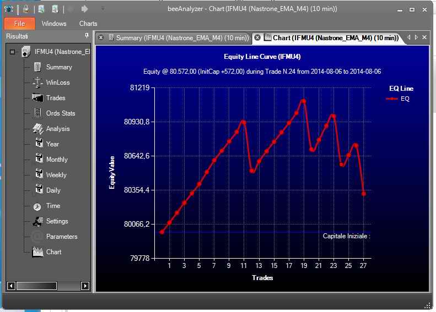Open Trades in the results tree

(x=56, y=98)
